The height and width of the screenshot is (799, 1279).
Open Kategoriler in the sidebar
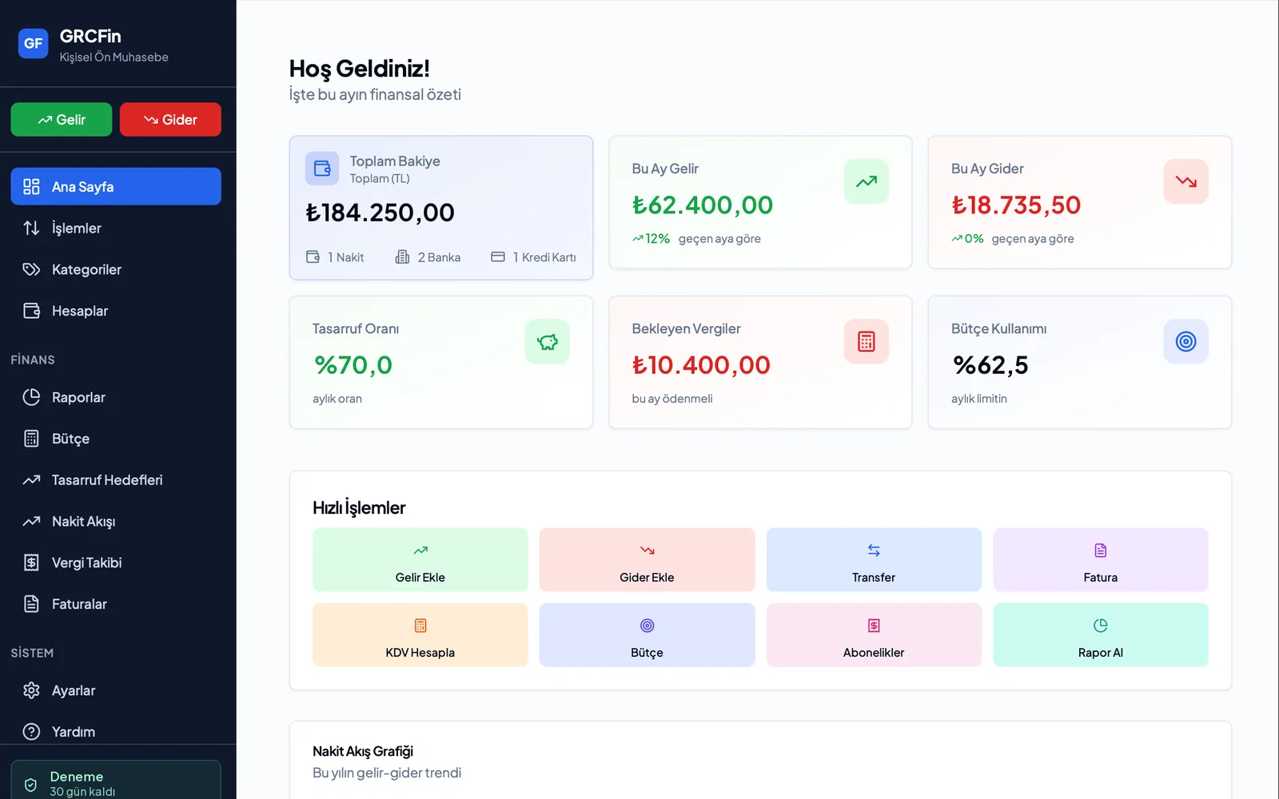click(x=116, y=269)
